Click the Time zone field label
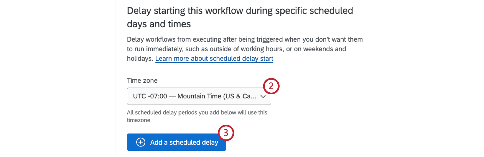 point(142,80)
